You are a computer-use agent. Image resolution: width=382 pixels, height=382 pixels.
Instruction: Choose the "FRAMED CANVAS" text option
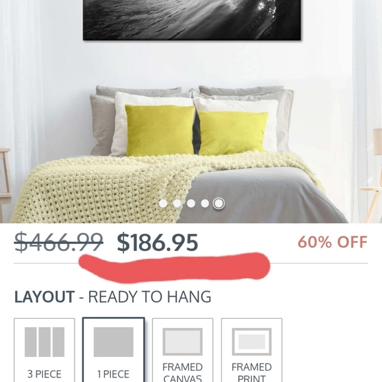click(x=183, y=372)
